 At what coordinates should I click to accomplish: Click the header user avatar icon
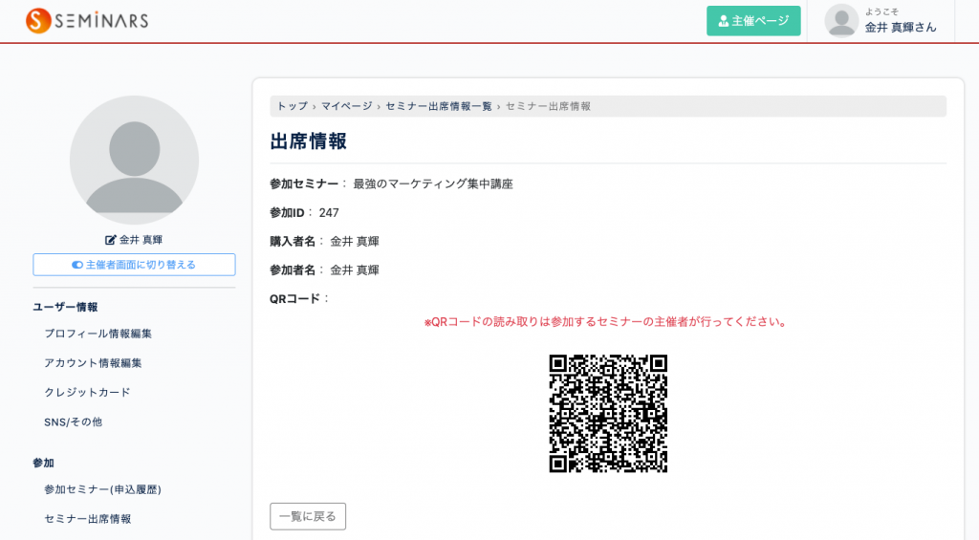841,21
